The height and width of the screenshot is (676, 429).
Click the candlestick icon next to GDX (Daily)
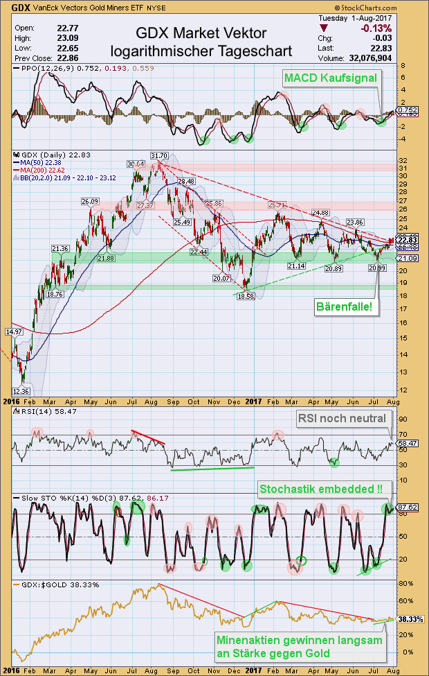[x=17, y=155]
